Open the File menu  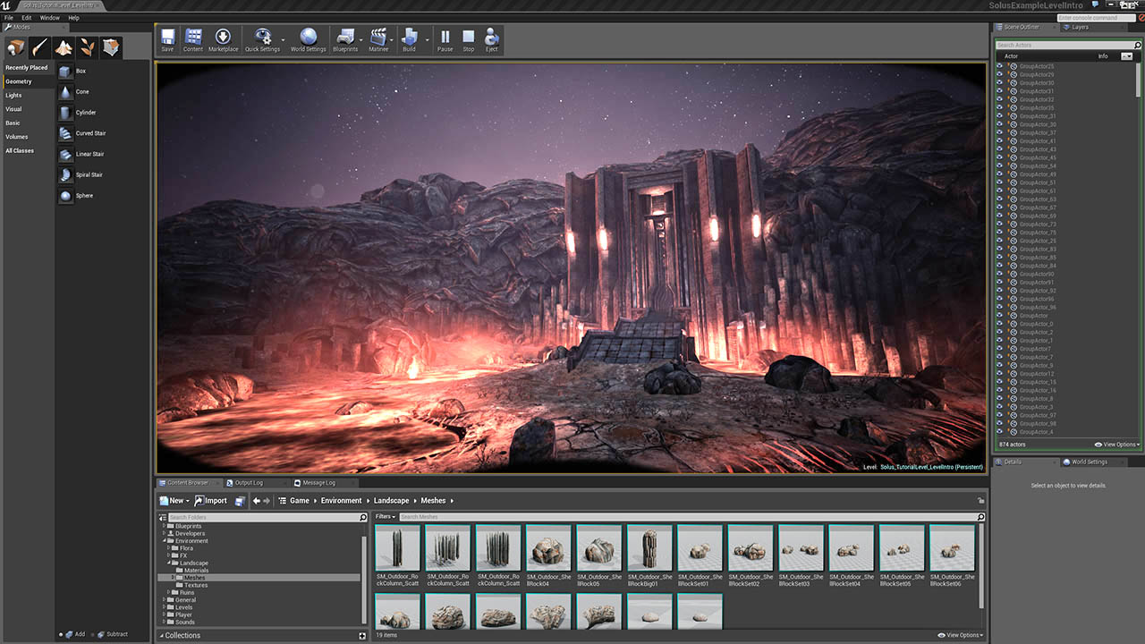(x=9, y=18)
